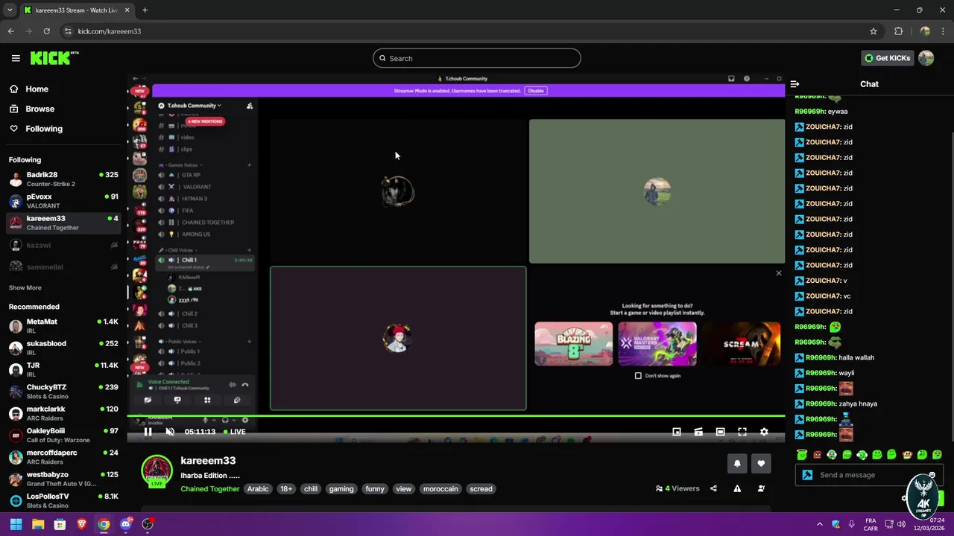Expand the list with Show More
The height and width of the screenshot is (536, 954).
[25, 287]
